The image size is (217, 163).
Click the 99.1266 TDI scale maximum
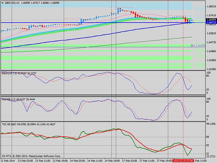(211, 124)
